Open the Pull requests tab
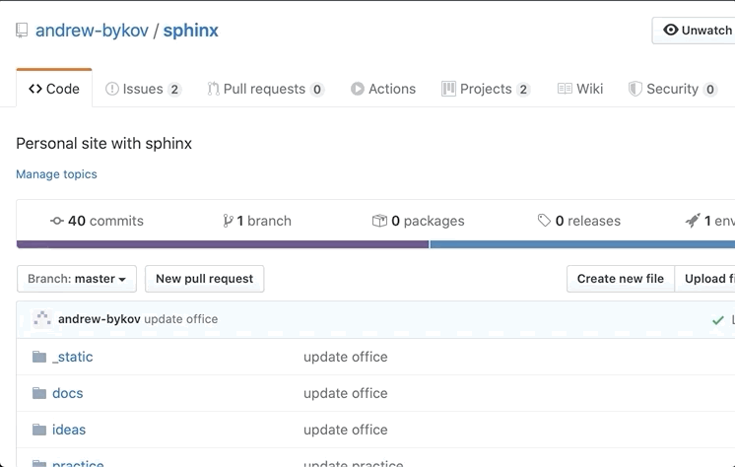The image size is (735, 467). click(x=265, y=89)
